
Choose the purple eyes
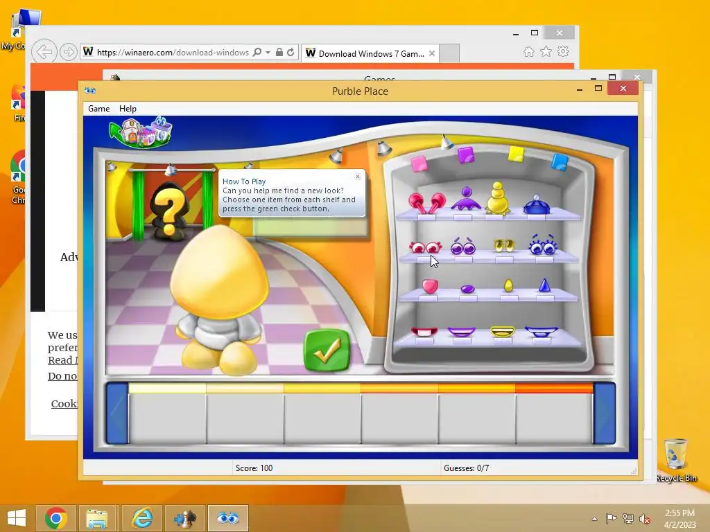(462, 247)
